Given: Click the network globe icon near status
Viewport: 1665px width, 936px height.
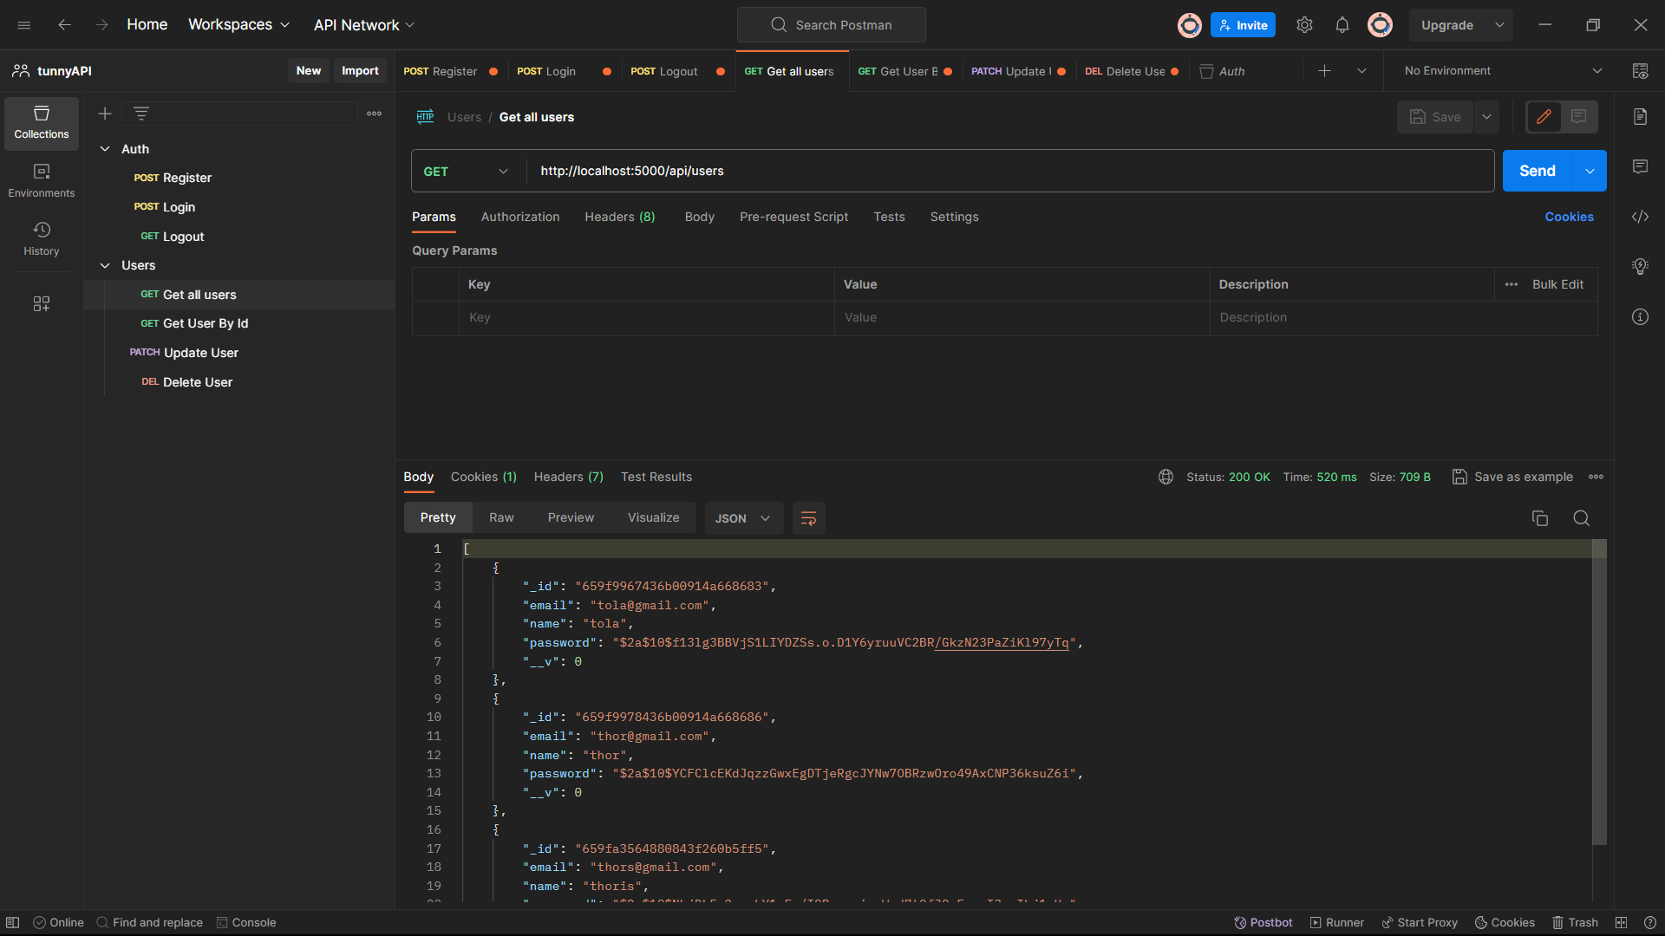Looking at the screenshot, I should 1165,477.
